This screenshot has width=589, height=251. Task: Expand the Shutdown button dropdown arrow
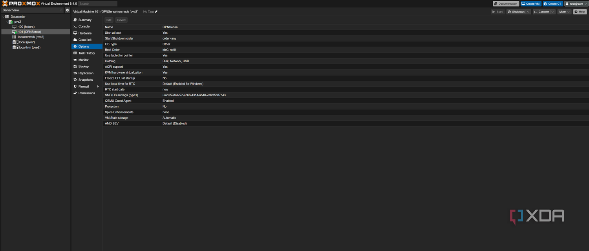(529, 12)
